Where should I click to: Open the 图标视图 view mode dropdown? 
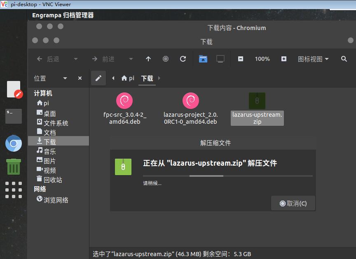pyautogui.click(x=313, y=59)
